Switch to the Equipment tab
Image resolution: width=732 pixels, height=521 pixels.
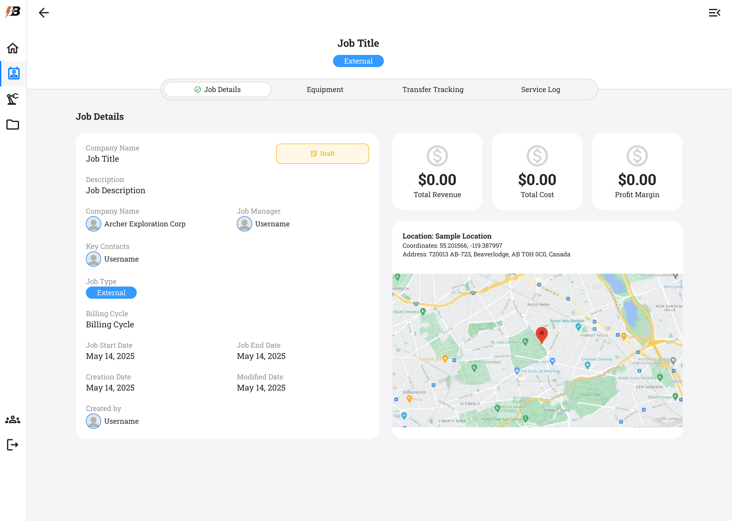[x=325, y=89]
